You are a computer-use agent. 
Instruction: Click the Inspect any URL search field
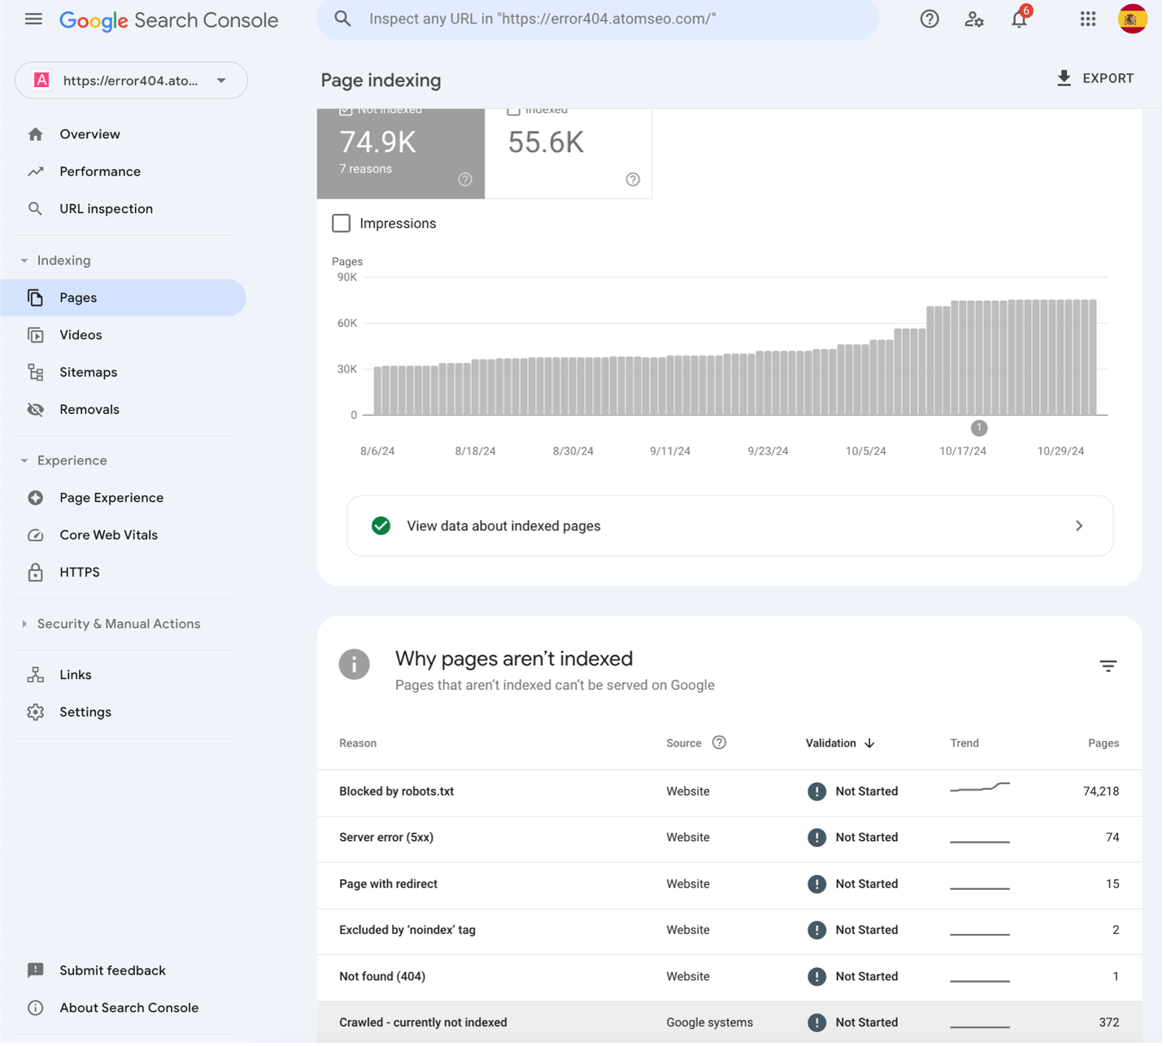point(598,19)
